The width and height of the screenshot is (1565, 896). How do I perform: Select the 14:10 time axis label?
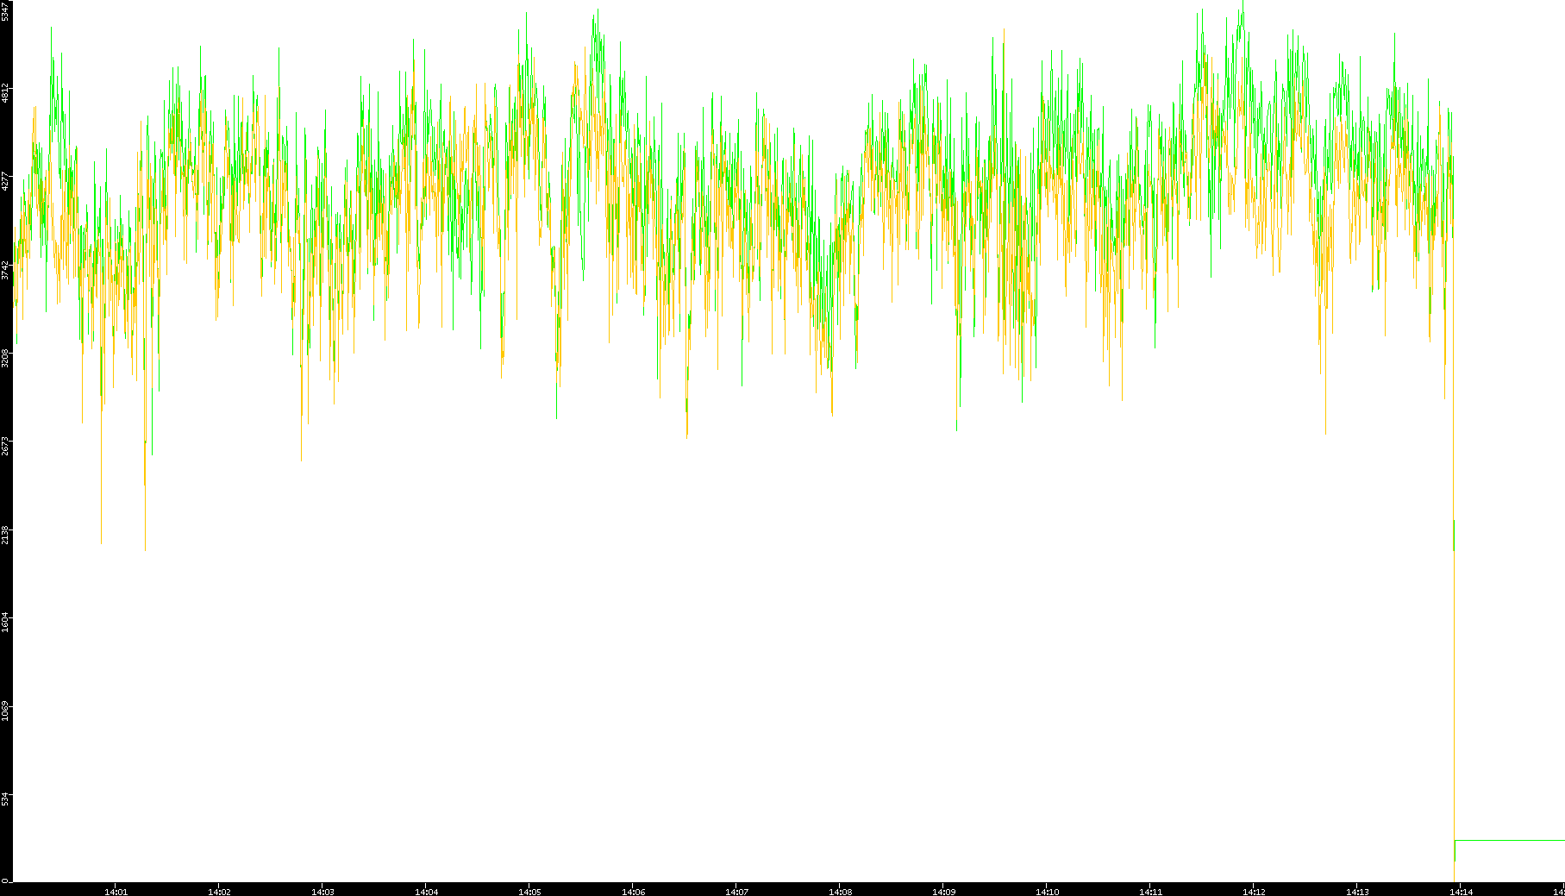pos(1047,892)
